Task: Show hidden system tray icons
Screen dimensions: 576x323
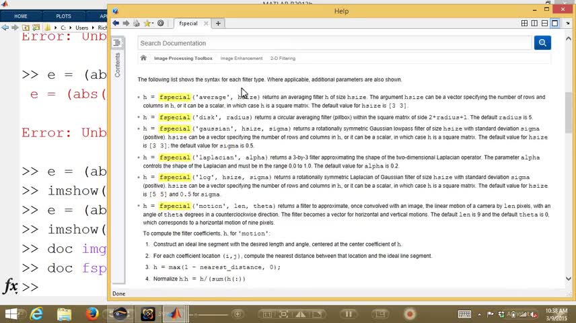Action: coord(479,314)
